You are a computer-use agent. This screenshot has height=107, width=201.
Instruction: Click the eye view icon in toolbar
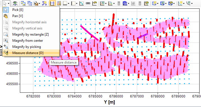pyautogui.click(x=15, y=3)
